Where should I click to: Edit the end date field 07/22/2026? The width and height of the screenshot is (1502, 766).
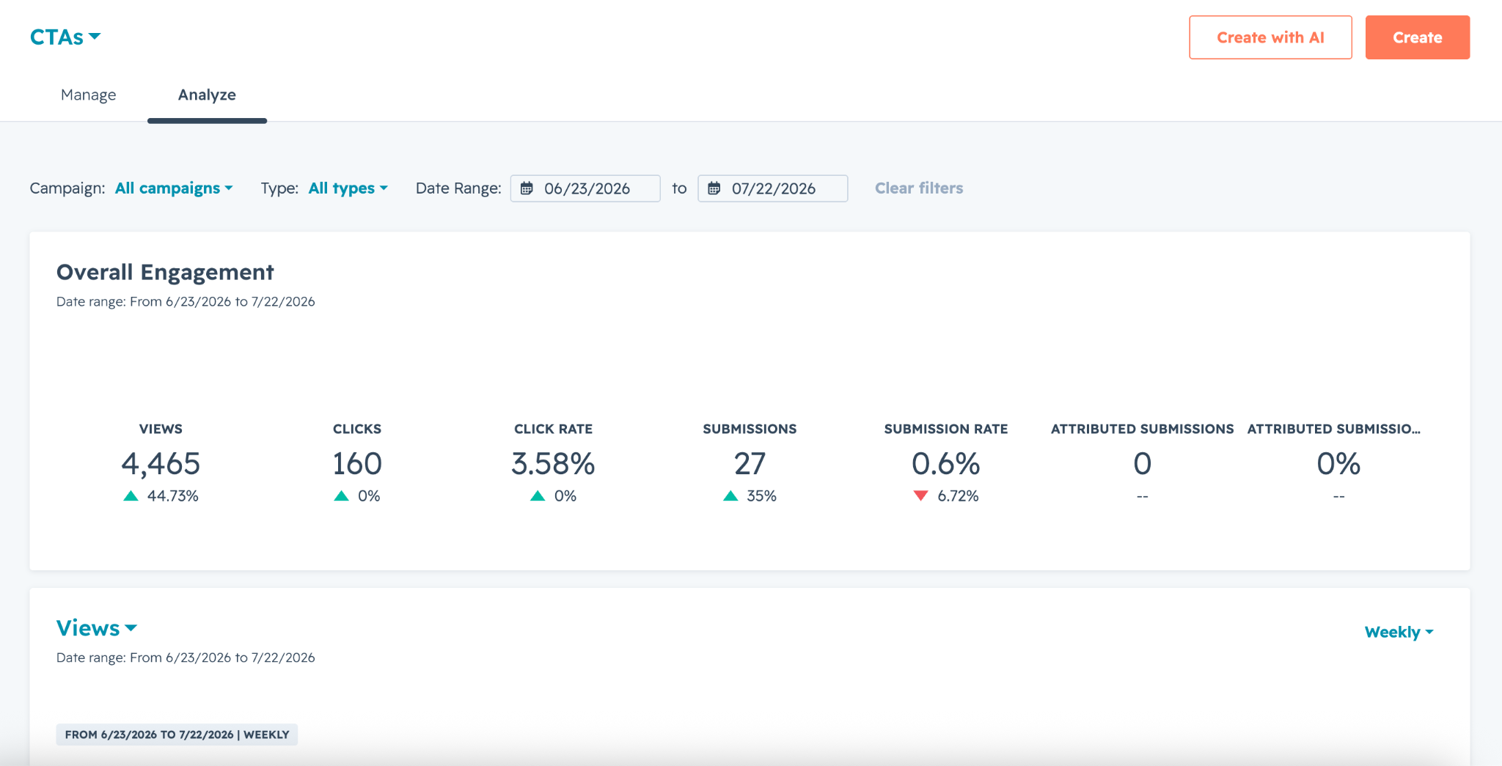(x=773, y=188)
